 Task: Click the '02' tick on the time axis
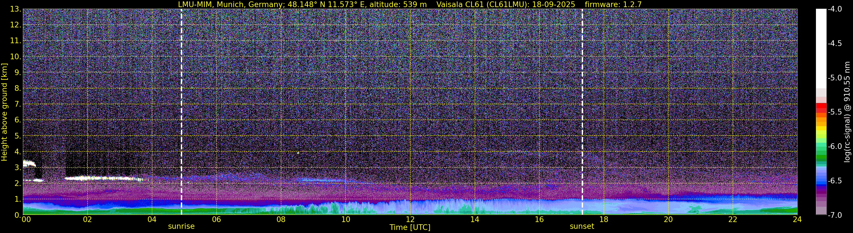click(x=87, y=219)
